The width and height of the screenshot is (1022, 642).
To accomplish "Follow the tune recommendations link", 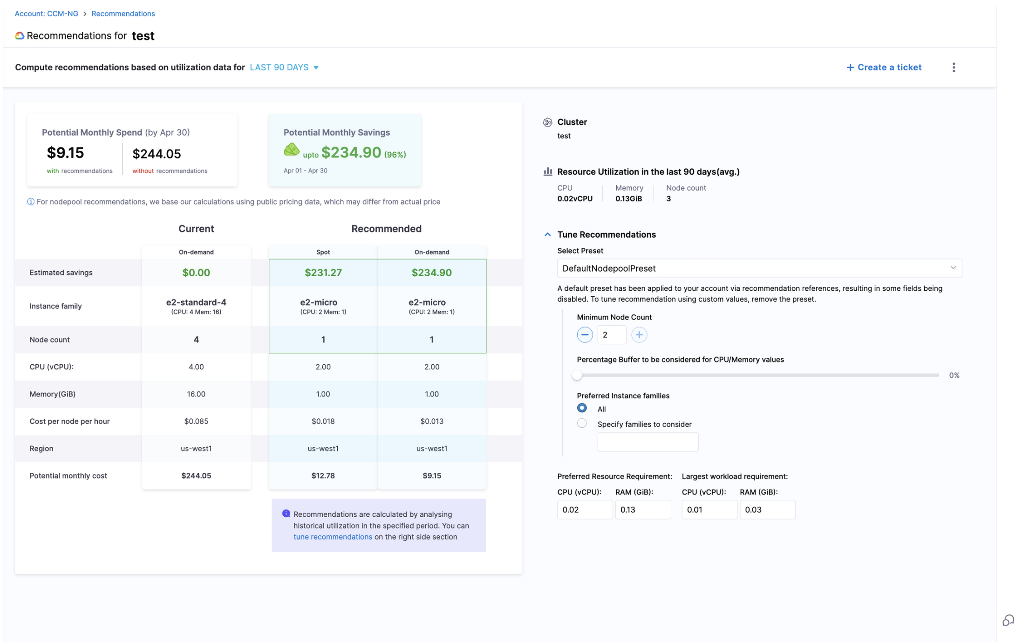I will coord(333,537).
